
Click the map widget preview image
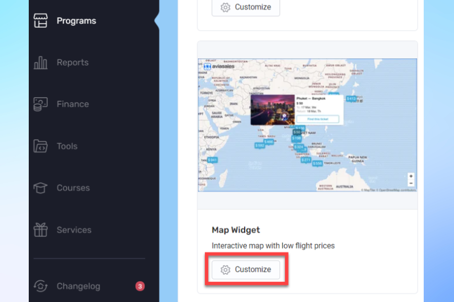click(x=308, y=125)
